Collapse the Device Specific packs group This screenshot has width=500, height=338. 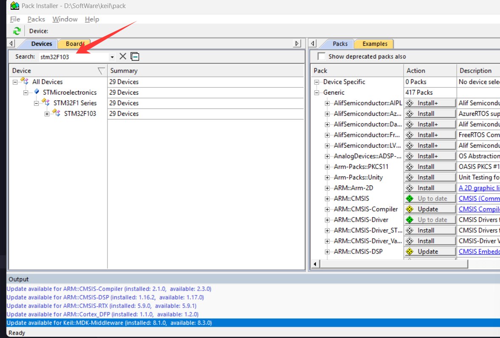(317, 82)
